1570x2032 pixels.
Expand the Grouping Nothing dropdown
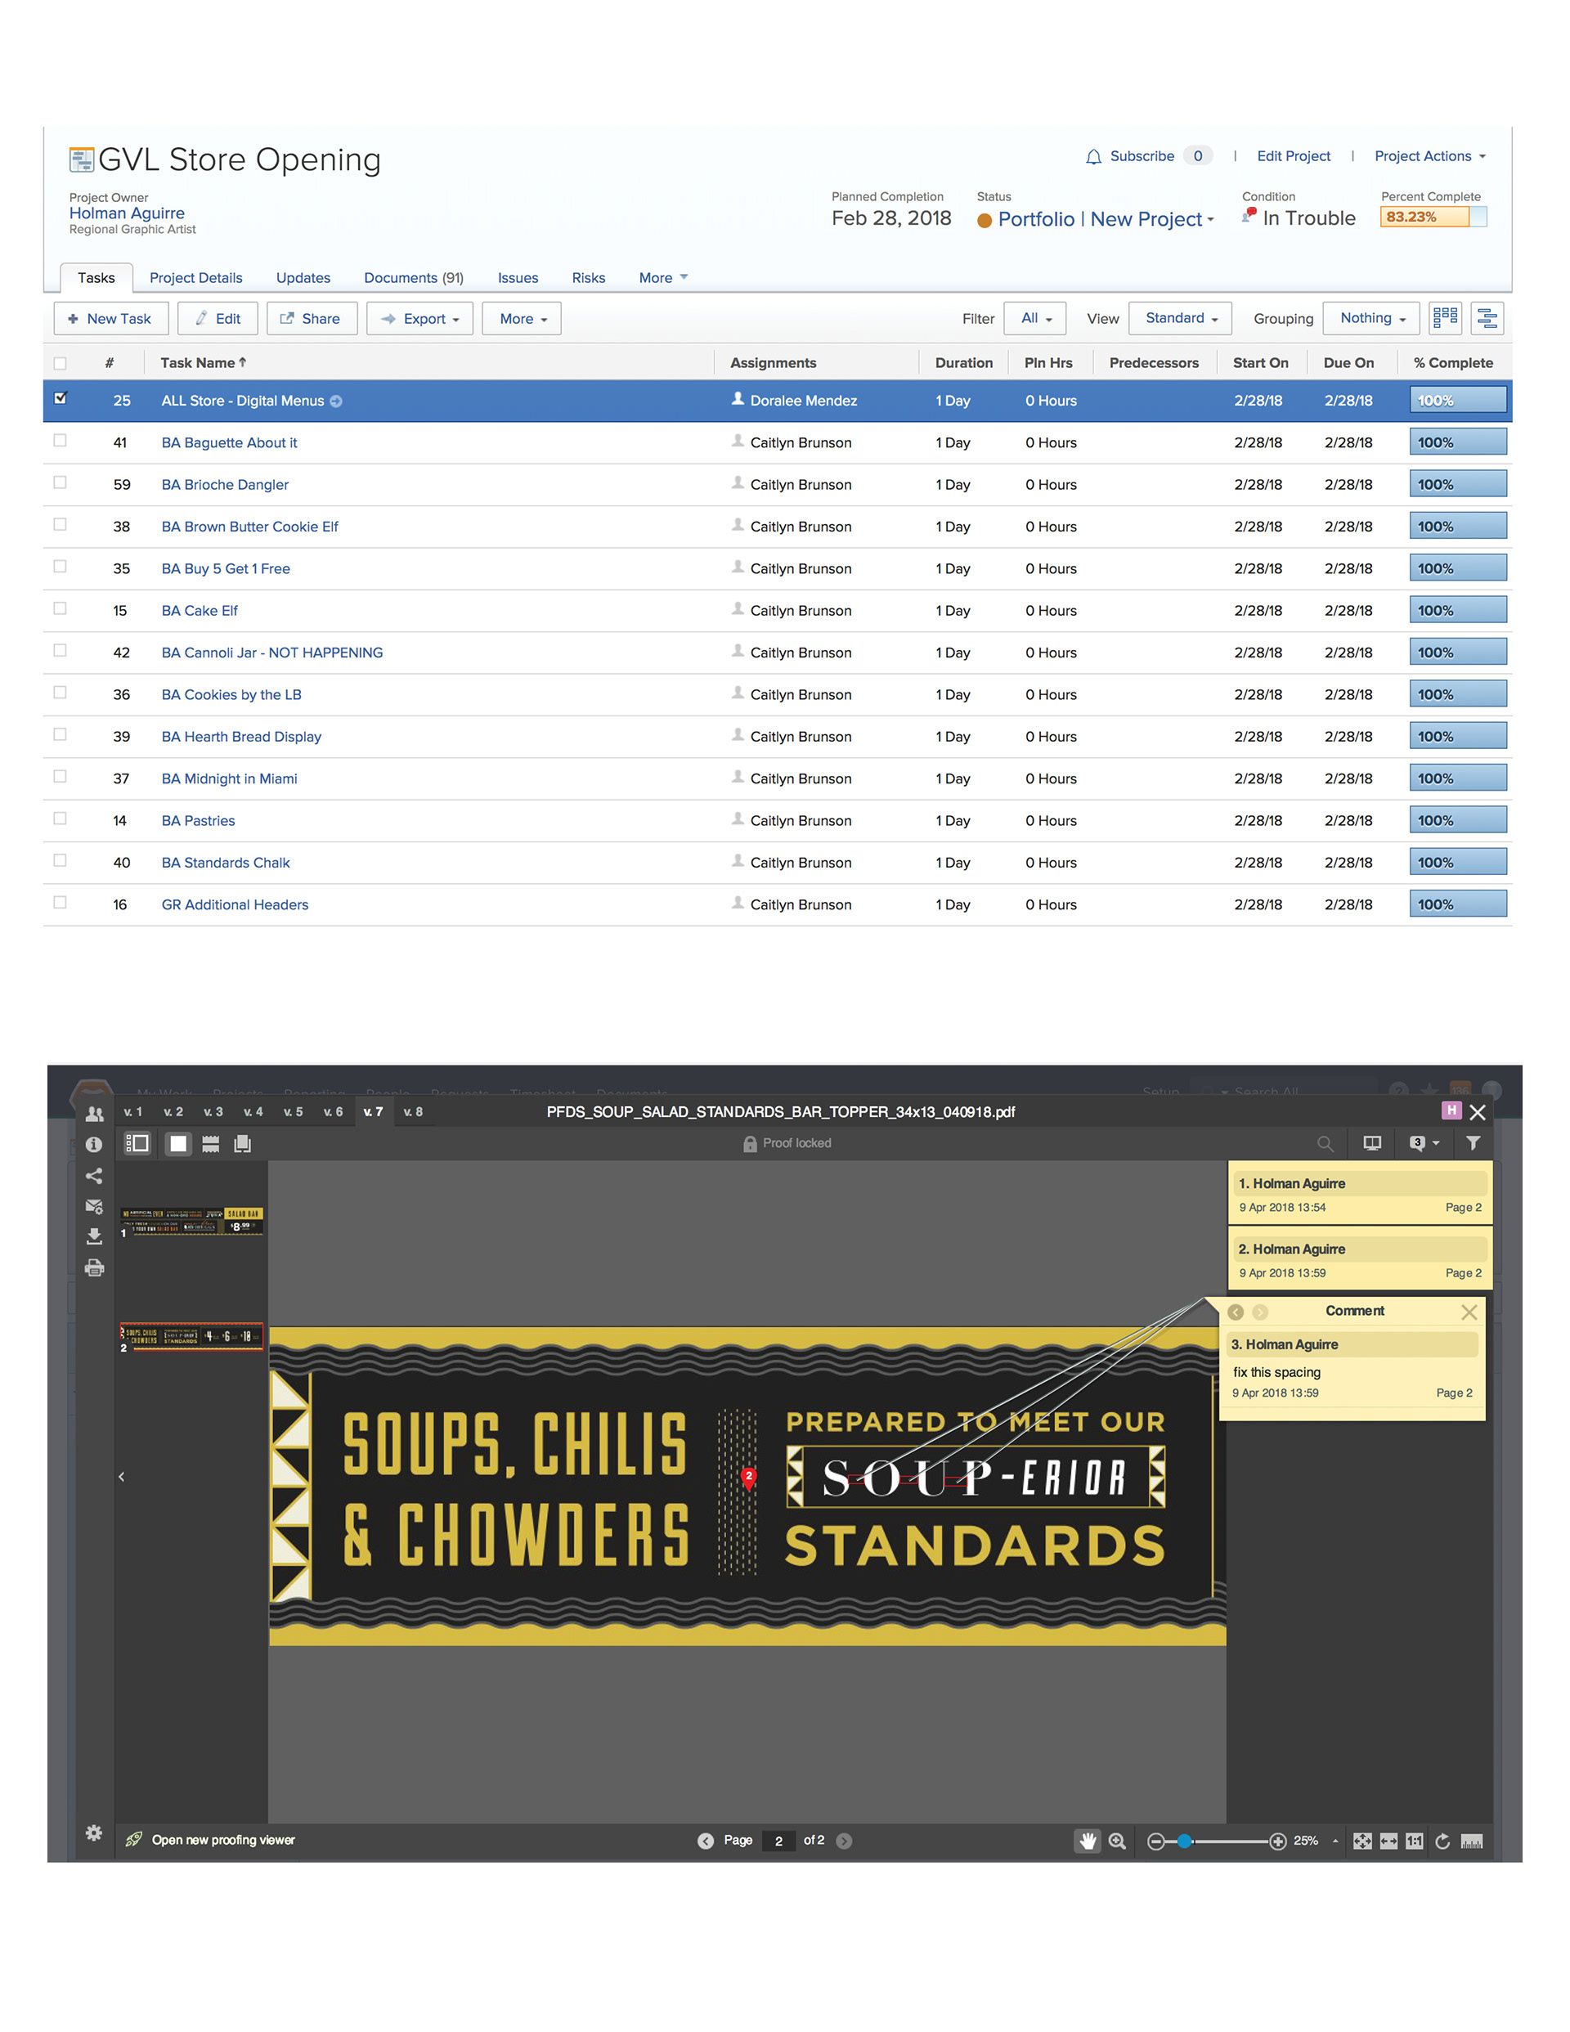coord(1370,318)
